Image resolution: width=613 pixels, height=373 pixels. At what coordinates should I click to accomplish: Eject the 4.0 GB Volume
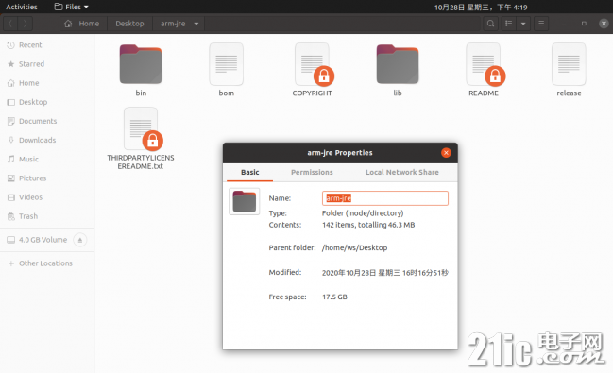(79, 240)
